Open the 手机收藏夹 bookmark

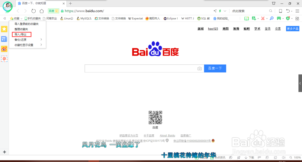coord(33,18)
